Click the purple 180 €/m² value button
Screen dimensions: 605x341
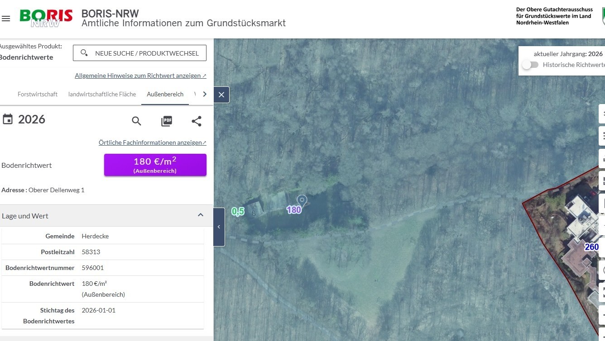point(155,165)
